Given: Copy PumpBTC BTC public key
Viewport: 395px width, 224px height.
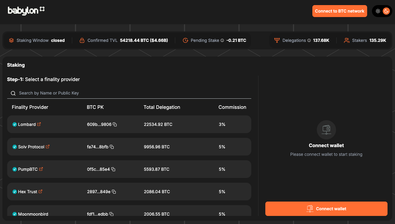Looking at the screenshot, I should (x=113, y=169).
